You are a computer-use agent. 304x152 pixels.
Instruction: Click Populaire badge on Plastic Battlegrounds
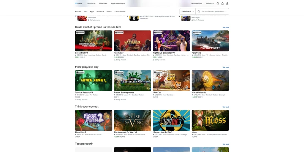pyautogui.click(x=119, y=72)
